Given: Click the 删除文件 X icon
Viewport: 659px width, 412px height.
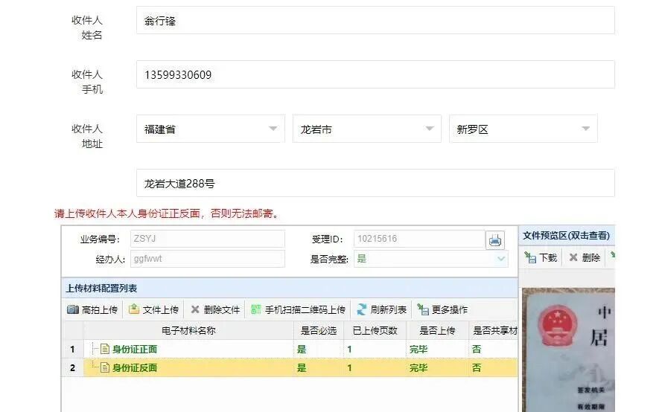Looking at the screenshot, I should [194, 309].
